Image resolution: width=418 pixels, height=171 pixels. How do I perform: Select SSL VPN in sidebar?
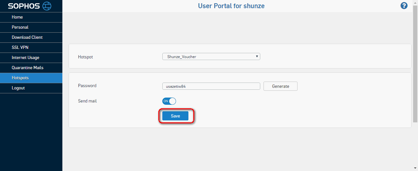[x=31, y=48]
